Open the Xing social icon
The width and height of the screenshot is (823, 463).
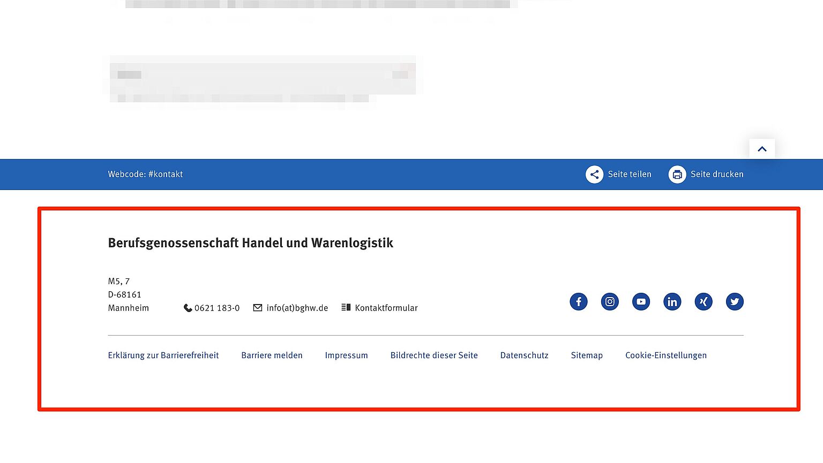(x=704, y=301)
